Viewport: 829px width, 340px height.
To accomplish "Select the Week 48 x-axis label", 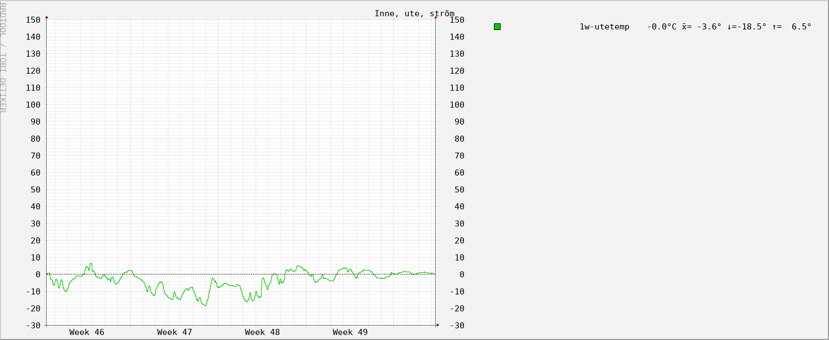I will click(262, 332).
